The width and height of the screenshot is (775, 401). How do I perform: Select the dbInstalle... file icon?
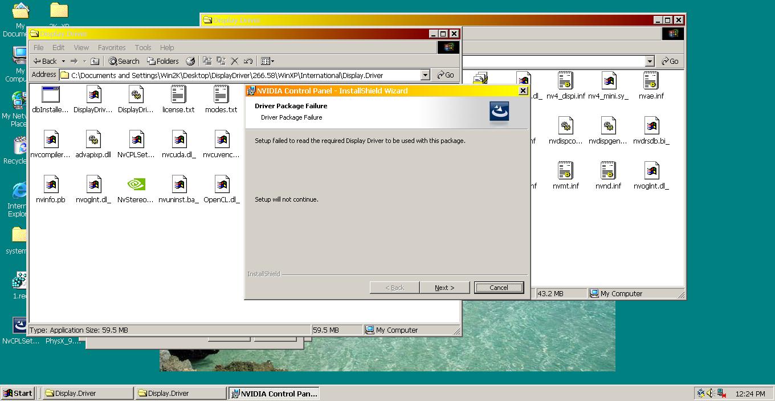51,100
